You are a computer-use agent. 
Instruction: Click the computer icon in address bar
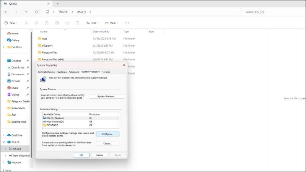(x=47, y=12)
